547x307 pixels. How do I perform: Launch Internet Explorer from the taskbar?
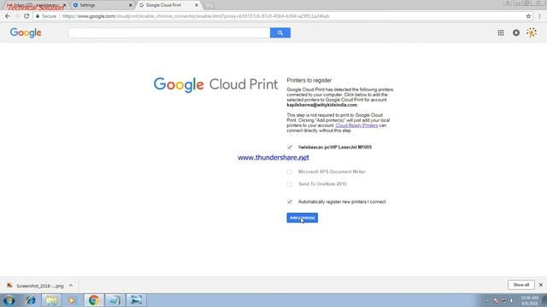point(31,300)
